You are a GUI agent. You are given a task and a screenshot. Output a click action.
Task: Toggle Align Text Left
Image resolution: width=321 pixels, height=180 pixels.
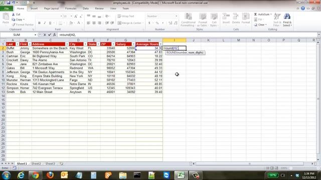click(88, 23)
